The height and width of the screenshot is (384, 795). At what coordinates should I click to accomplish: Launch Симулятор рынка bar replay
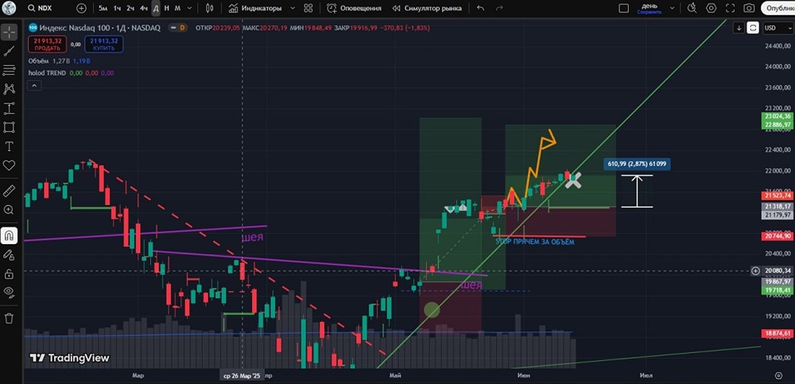pos(428,8)
